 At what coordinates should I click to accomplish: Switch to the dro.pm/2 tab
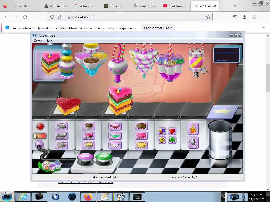(116, 6)
